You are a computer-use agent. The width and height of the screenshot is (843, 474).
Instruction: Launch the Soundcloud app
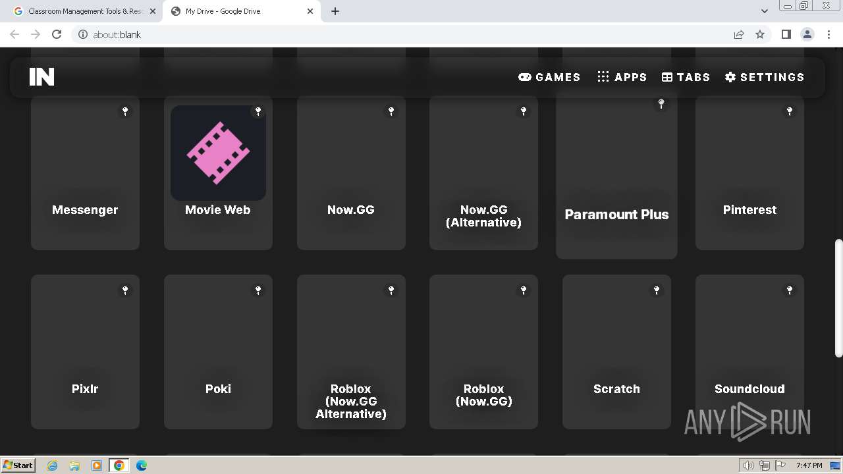749,352
